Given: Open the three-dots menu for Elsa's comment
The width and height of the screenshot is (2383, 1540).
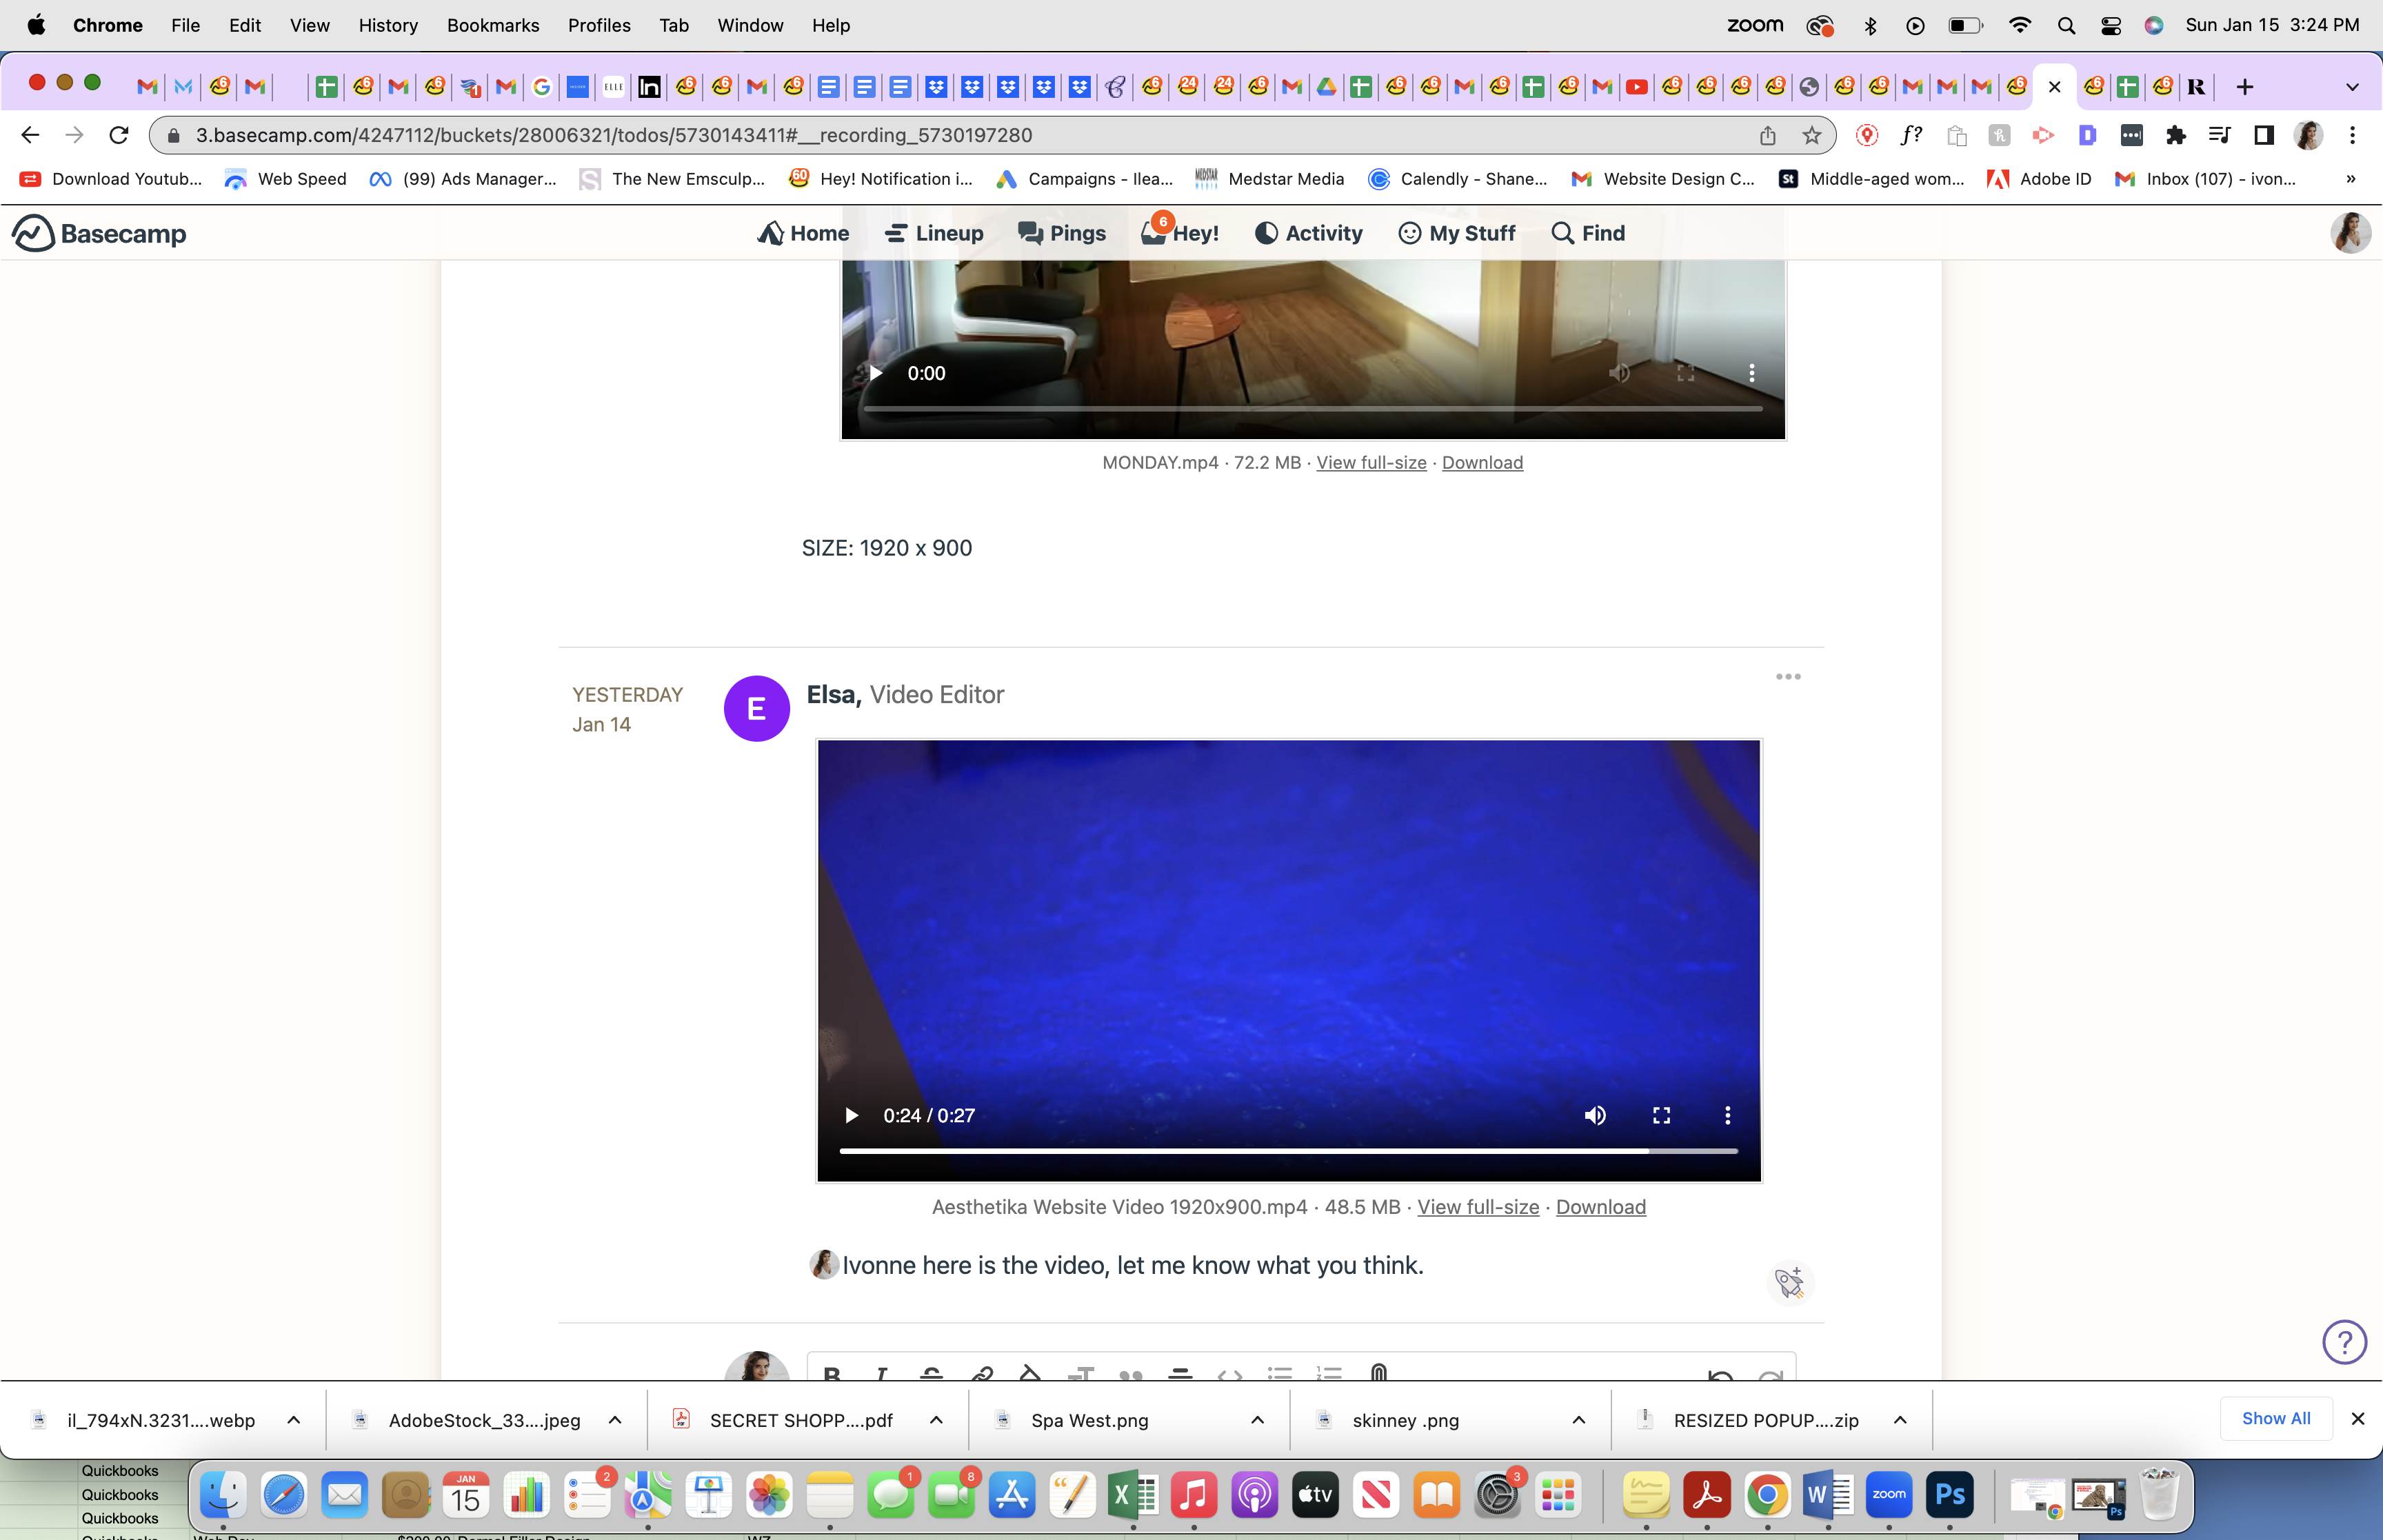Looking at the screenshot, I should point(1788,677).
